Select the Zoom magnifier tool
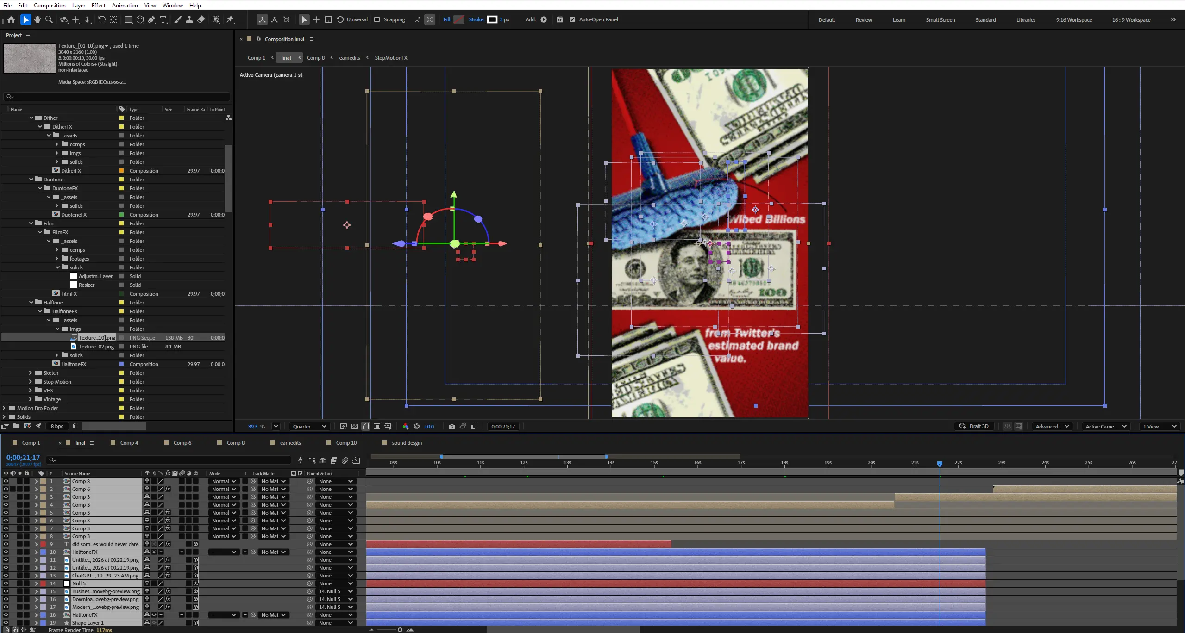 [49, 19]
